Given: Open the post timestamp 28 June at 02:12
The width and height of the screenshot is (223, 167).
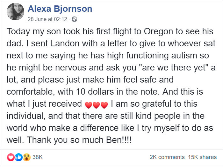Looking at the screenshot, I should tap(47, 19).
